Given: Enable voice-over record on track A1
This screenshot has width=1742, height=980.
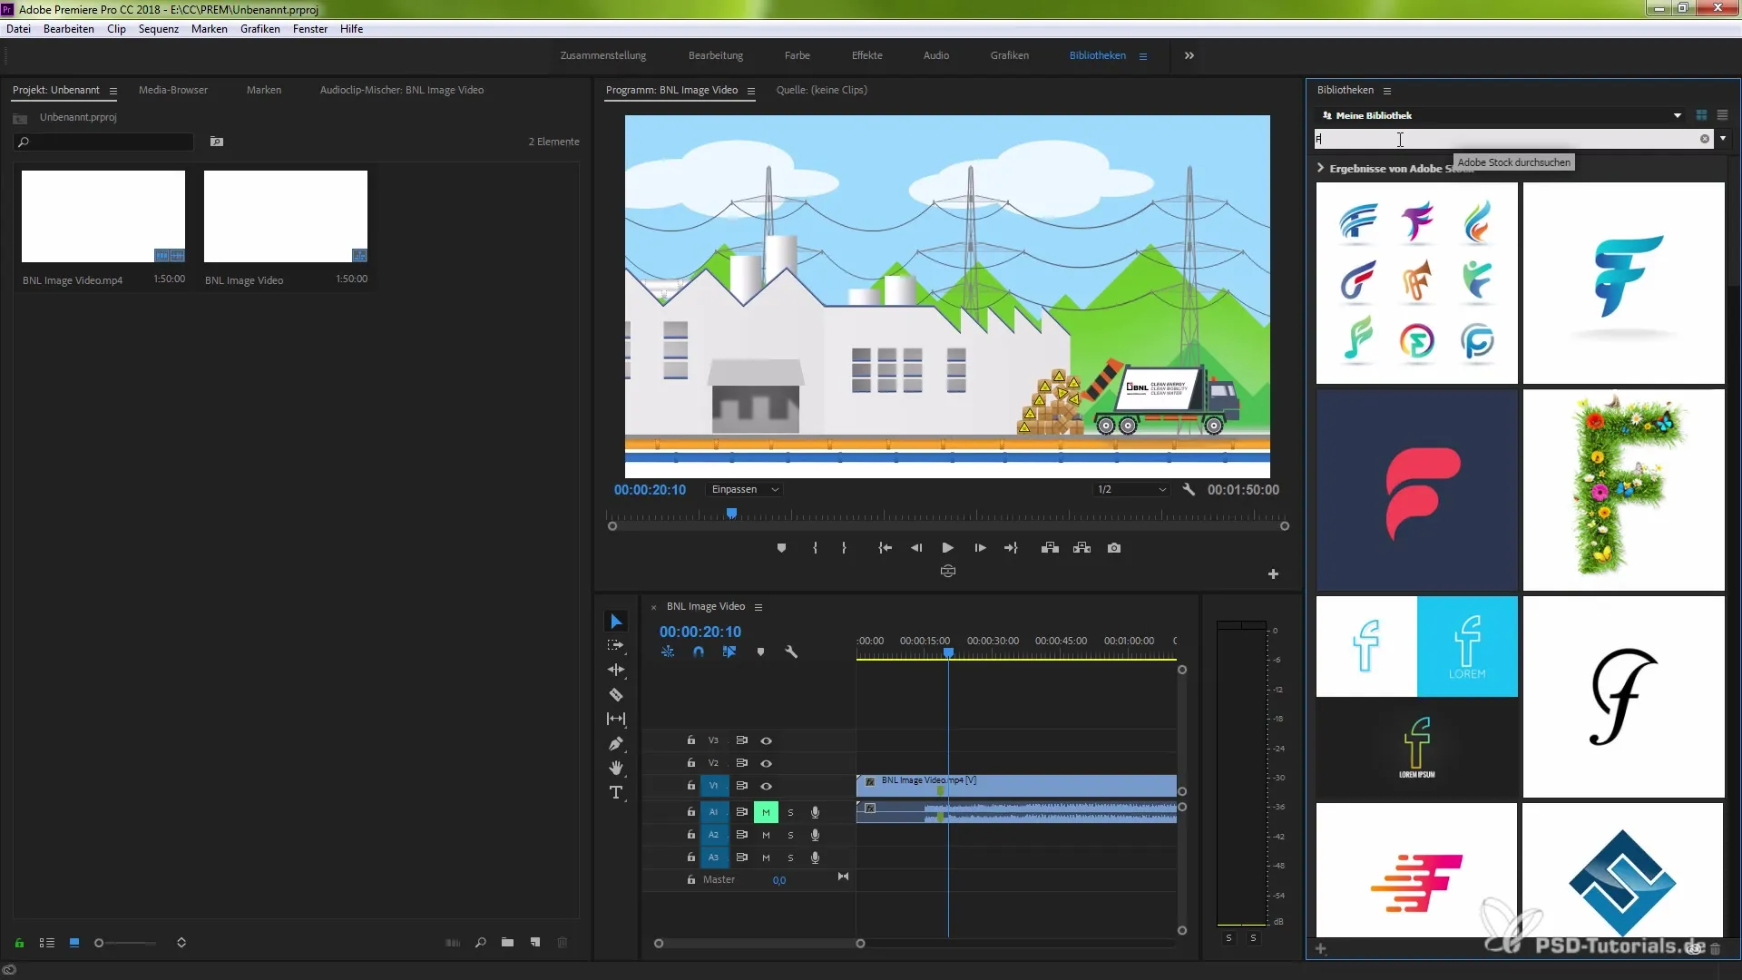Looking at the screenshot, I should [815, 812].
